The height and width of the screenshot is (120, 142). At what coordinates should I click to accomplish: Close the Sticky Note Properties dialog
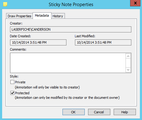tap(135, 3)
